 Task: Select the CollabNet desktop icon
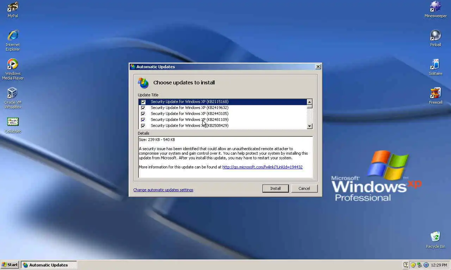tap(13, 125)
